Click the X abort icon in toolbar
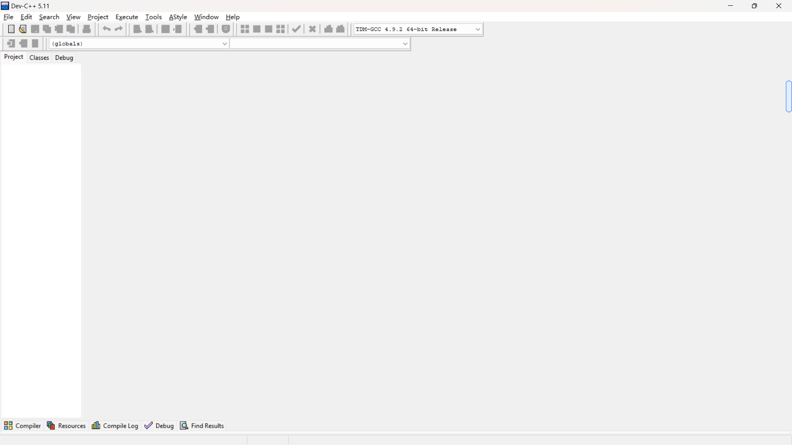Screen dimensions: 792x445 [313, 29]
